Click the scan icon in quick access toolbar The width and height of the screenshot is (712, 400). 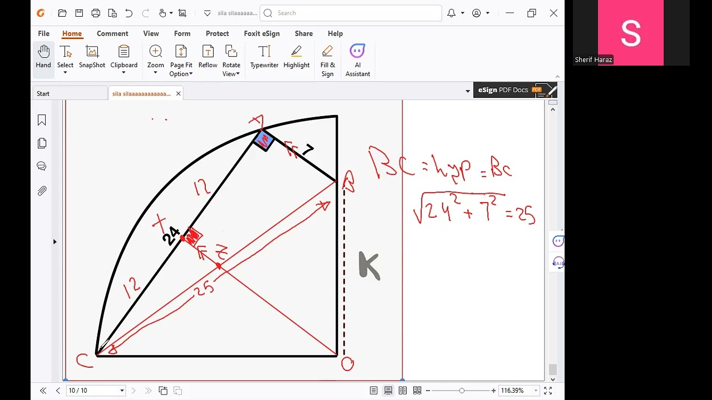(182, 13)
